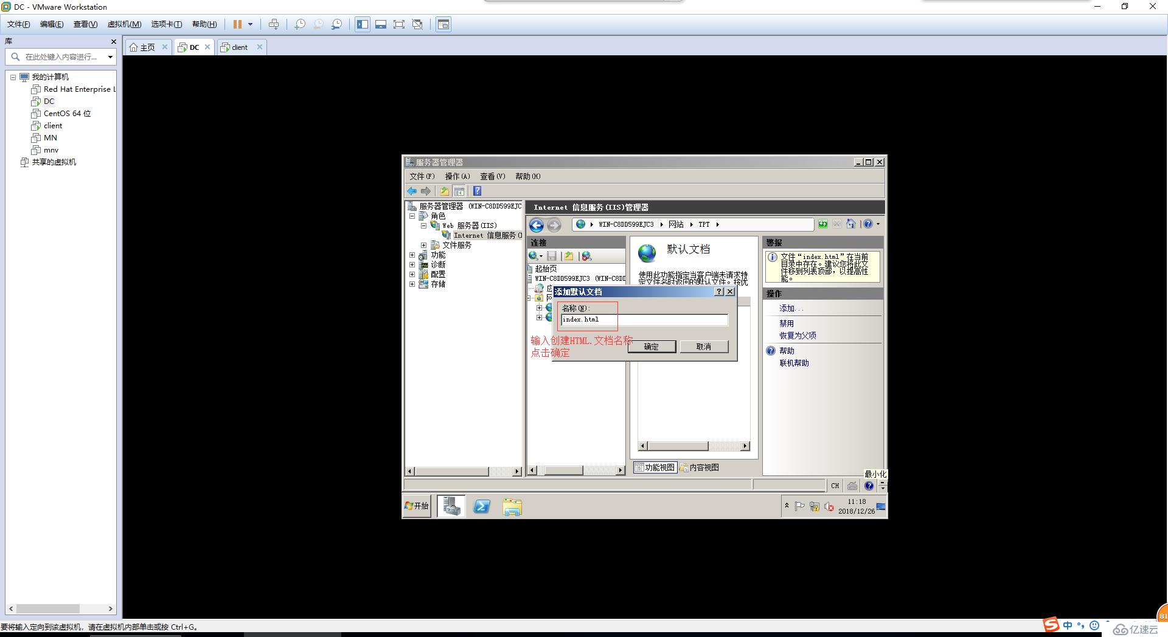Switch to 内容视图 tab

click(700, 467)
